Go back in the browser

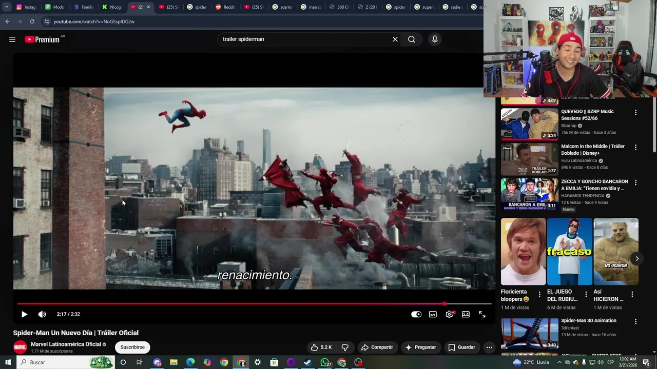[x=7, y=22]
